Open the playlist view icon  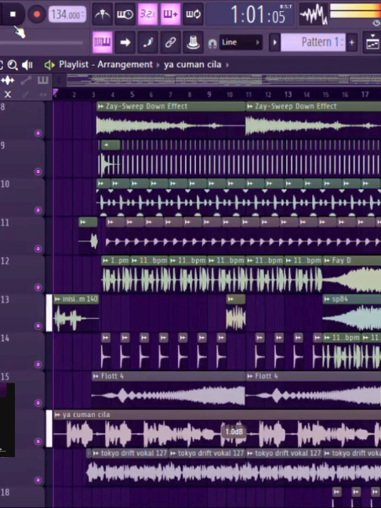point(372,43)
